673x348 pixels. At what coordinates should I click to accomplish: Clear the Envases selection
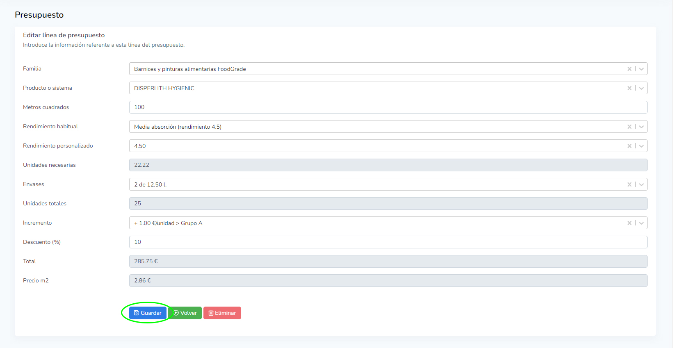[629, 184]
